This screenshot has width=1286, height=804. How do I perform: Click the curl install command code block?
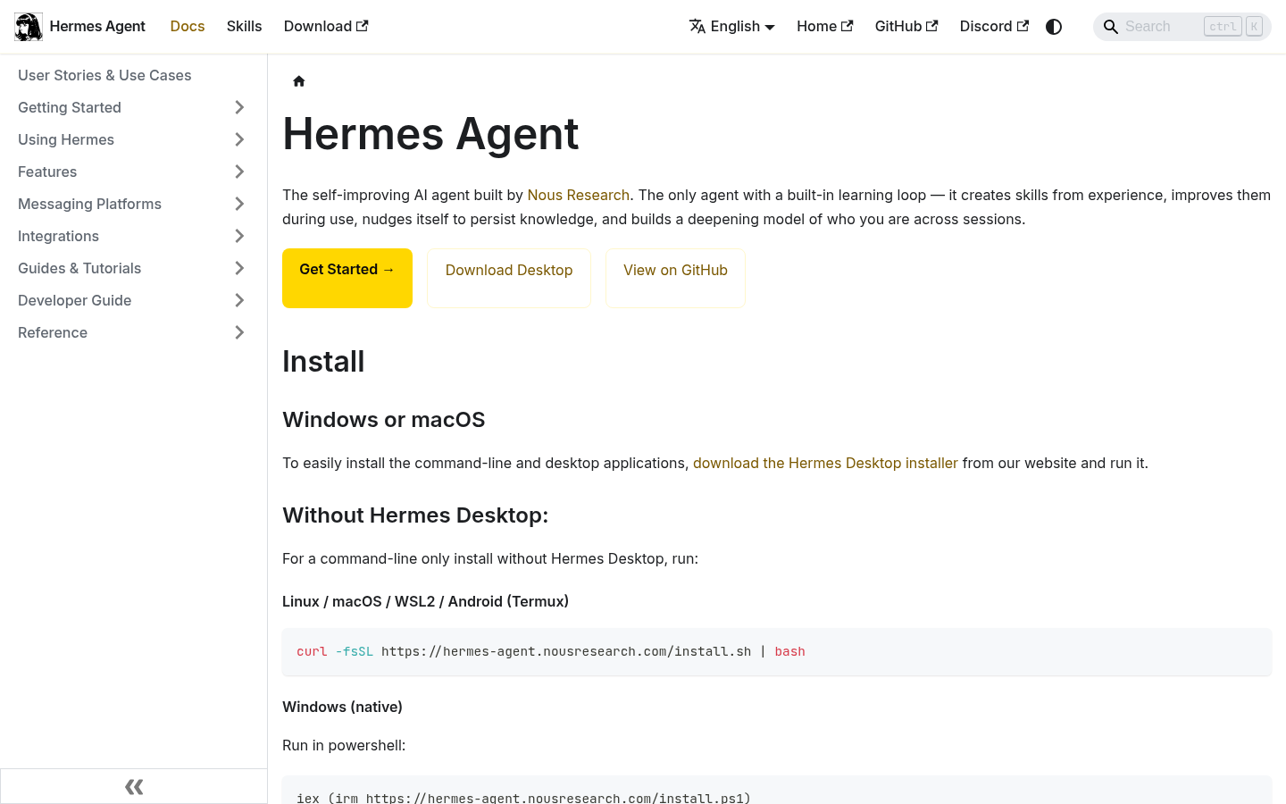click(777, 651)
